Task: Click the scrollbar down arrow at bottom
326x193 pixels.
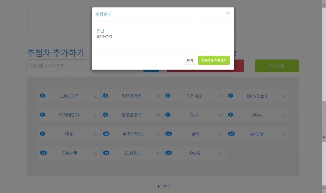Action: (x=324, y=188)
